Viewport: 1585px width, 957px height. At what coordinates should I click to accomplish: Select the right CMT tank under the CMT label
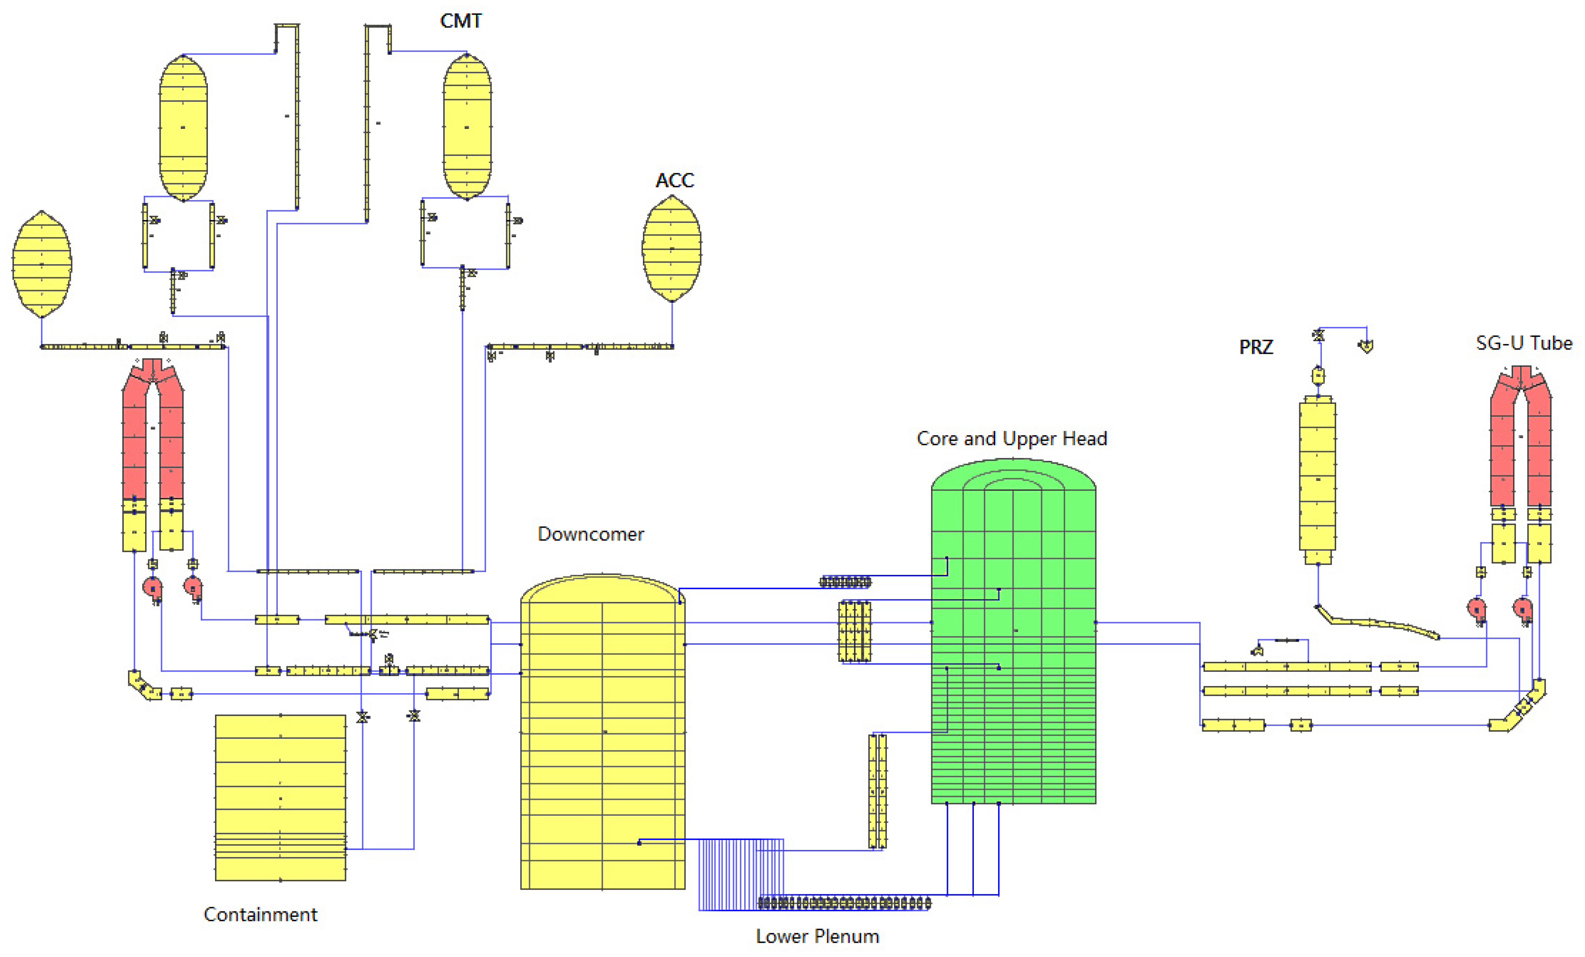point(467,127)
